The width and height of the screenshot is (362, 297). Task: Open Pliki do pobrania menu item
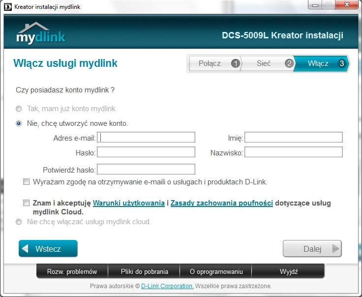click(144, 271)
